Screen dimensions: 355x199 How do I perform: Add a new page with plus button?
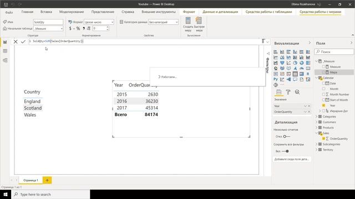[47, 180]
